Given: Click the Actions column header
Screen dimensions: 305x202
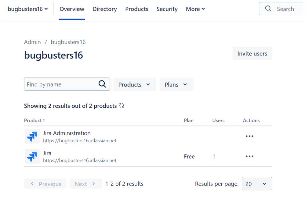Looking at the screenshot, I should [251, 121].
